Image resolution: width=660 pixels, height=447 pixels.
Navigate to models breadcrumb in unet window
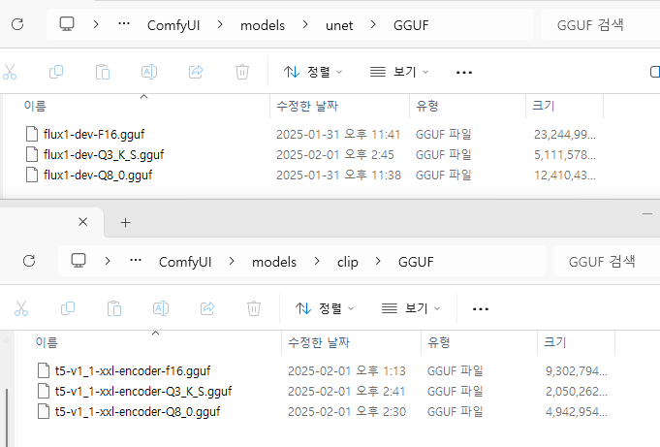(263, 25)
